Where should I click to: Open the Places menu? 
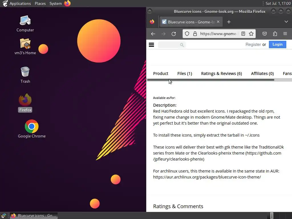(40, 3)
